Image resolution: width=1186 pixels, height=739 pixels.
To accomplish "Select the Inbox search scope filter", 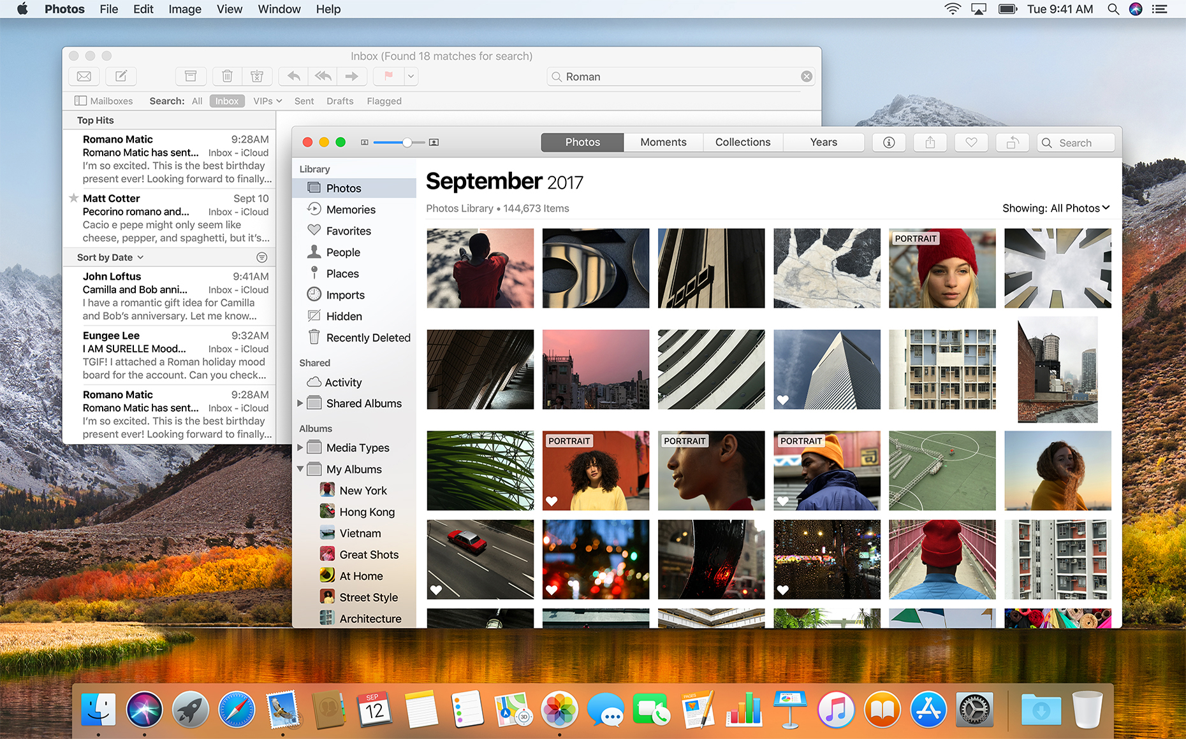I will click(227, 101).
